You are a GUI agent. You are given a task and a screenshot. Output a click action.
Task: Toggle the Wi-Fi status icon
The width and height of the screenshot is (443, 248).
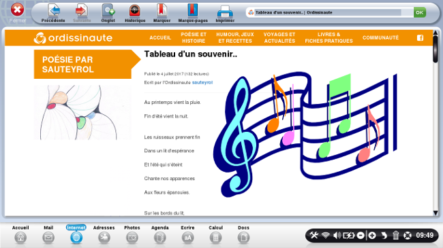click(x=326, y=235)
